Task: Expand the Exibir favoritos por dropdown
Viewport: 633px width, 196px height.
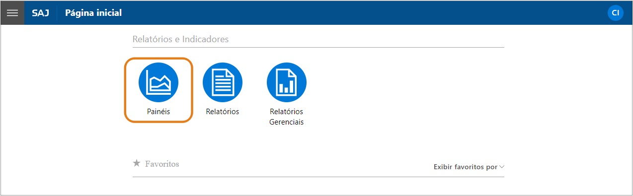Action: pyautogui.click(x=469, y=167)
